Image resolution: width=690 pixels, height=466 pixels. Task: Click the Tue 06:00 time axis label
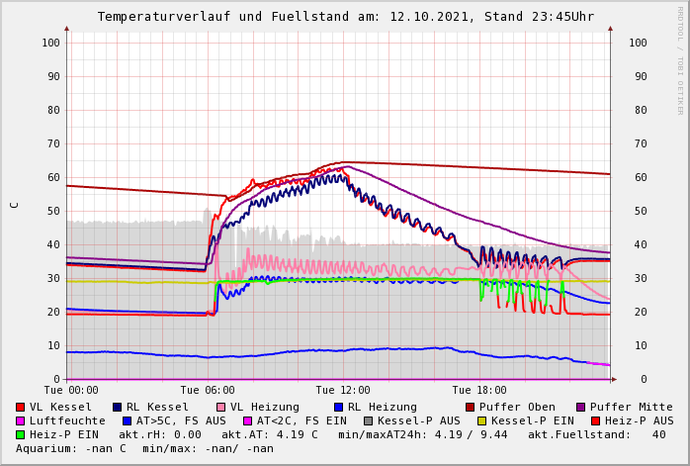[x=208, y=391]
